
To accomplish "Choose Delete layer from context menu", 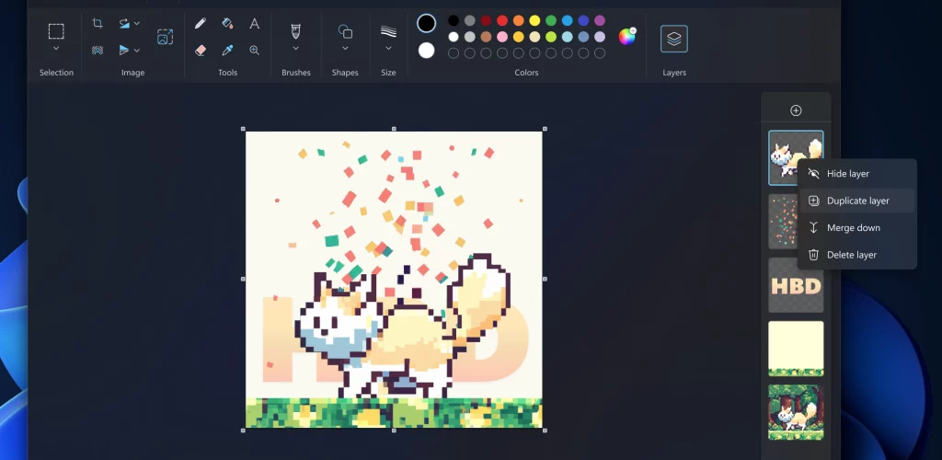I will [857, 255].
